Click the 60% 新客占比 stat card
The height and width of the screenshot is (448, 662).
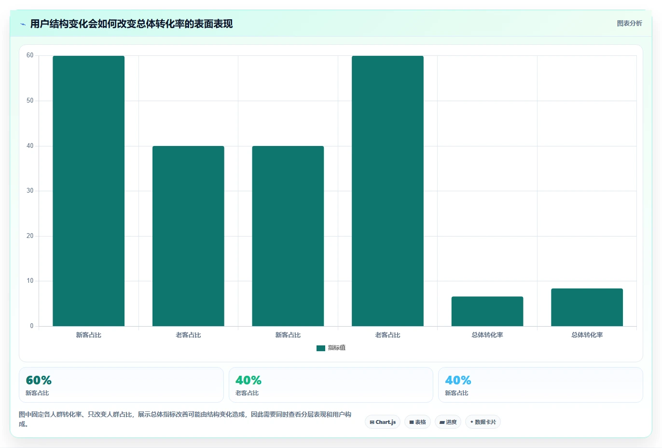click(121, 385)
